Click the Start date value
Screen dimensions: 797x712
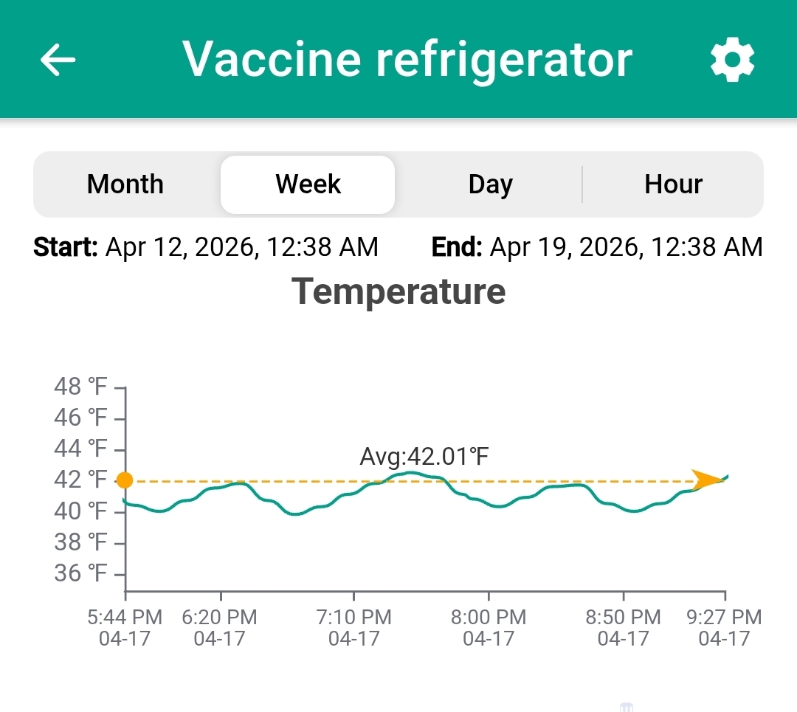(241, 247)
